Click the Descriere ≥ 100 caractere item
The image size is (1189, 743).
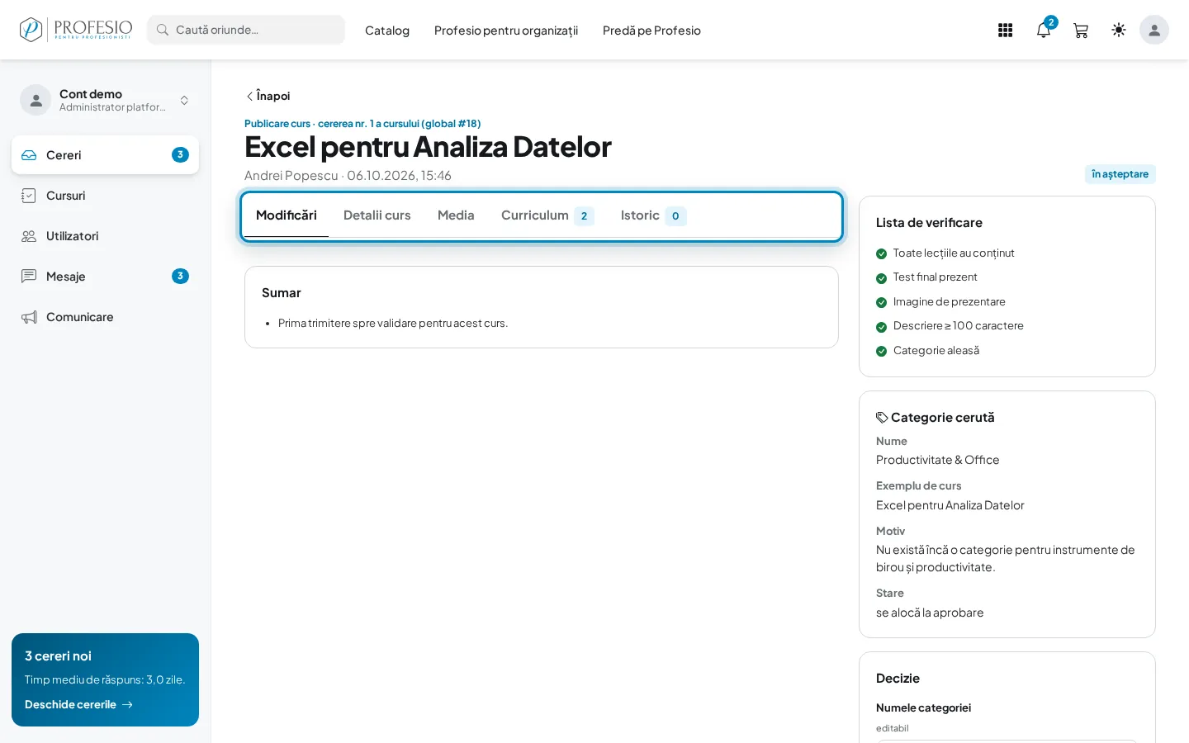coord(950,326)
